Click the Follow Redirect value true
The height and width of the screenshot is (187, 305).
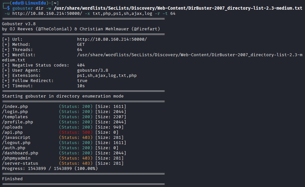click(82, 81)
